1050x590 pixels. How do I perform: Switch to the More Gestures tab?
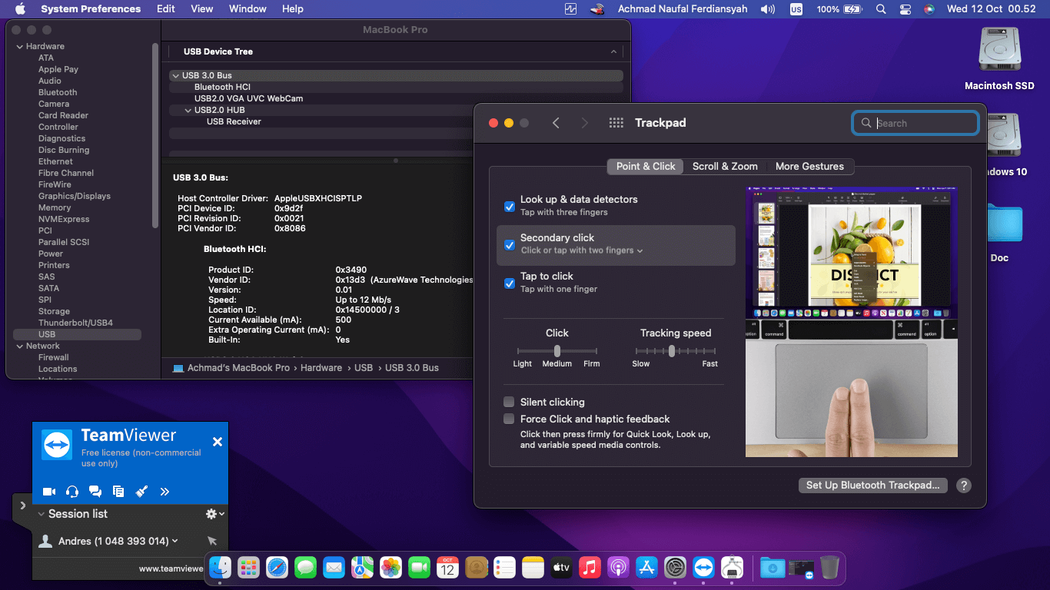coord(809,166)
